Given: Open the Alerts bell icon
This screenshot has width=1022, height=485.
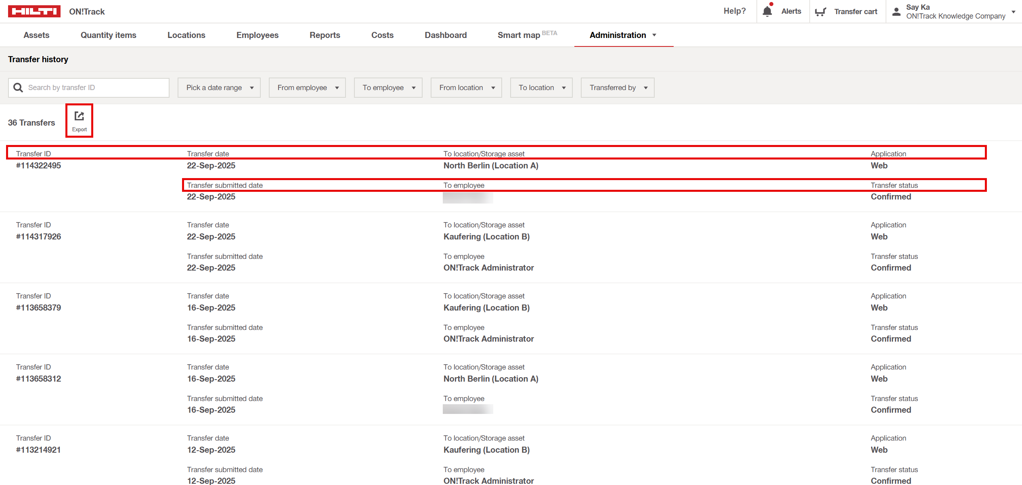Looking at the screenshot, I should click(767, 11).
